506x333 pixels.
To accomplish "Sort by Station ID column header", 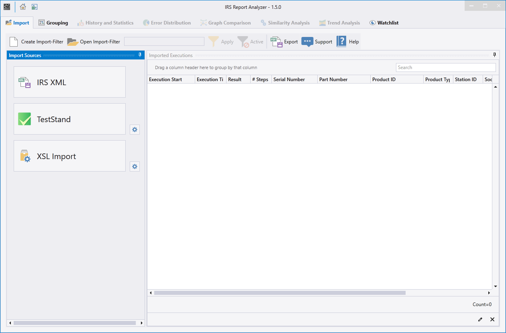I will [x=468, y=80].
